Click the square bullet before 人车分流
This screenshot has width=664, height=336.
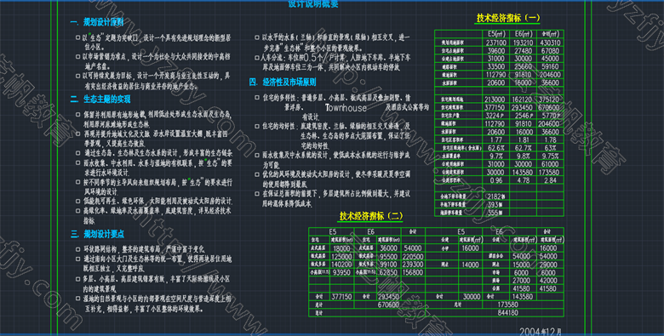(256, 56)
